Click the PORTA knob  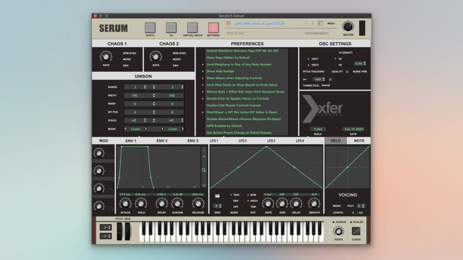(x=339, y=232)
